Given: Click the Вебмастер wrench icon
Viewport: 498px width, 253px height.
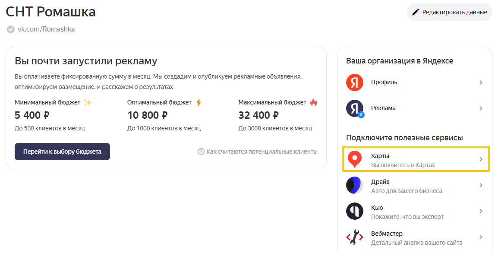Looking at the screenshot, I should point(355,237).
